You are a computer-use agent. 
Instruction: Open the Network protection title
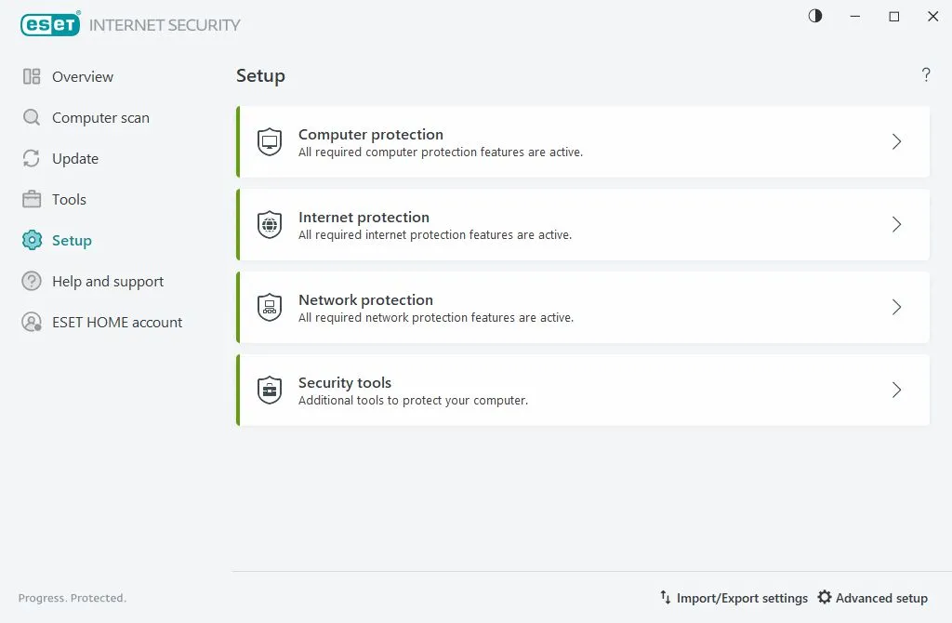pyautogui.click(x=365, y=299)
